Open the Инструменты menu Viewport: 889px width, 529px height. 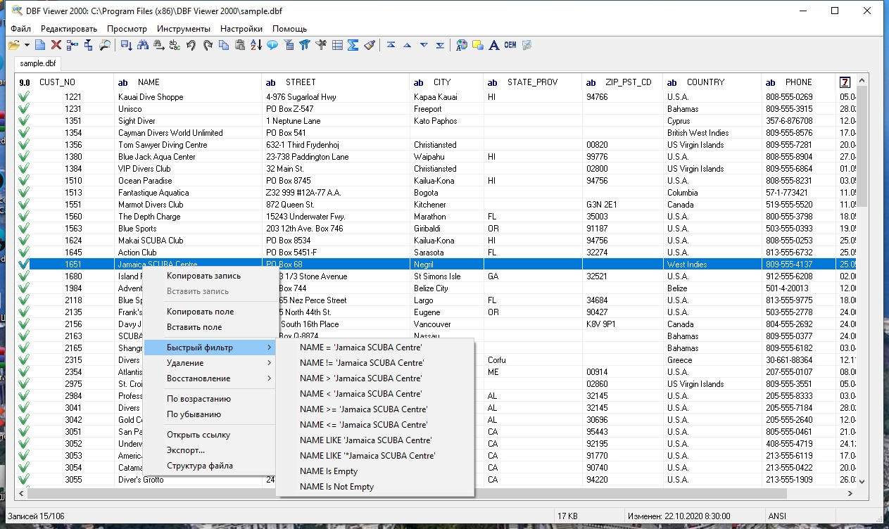click(183, 29)
